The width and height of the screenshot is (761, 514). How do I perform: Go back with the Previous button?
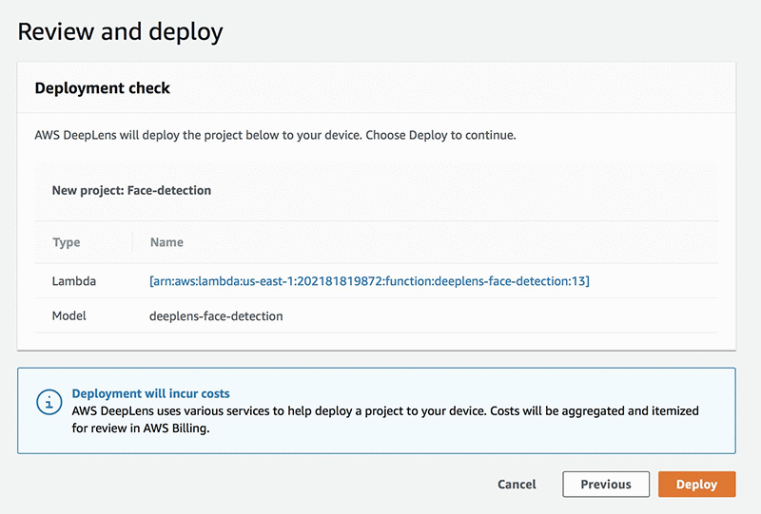coord(606,484)
